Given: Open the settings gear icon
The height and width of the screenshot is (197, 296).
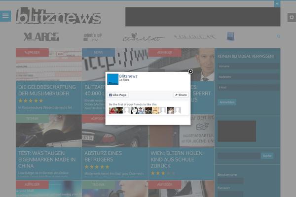Looking at the screenshot, I should tap(292, 17).
